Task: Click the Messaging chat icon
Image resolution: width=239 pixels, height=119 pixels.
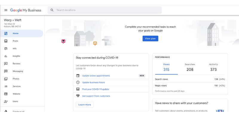Action: (x=6, y=71)
